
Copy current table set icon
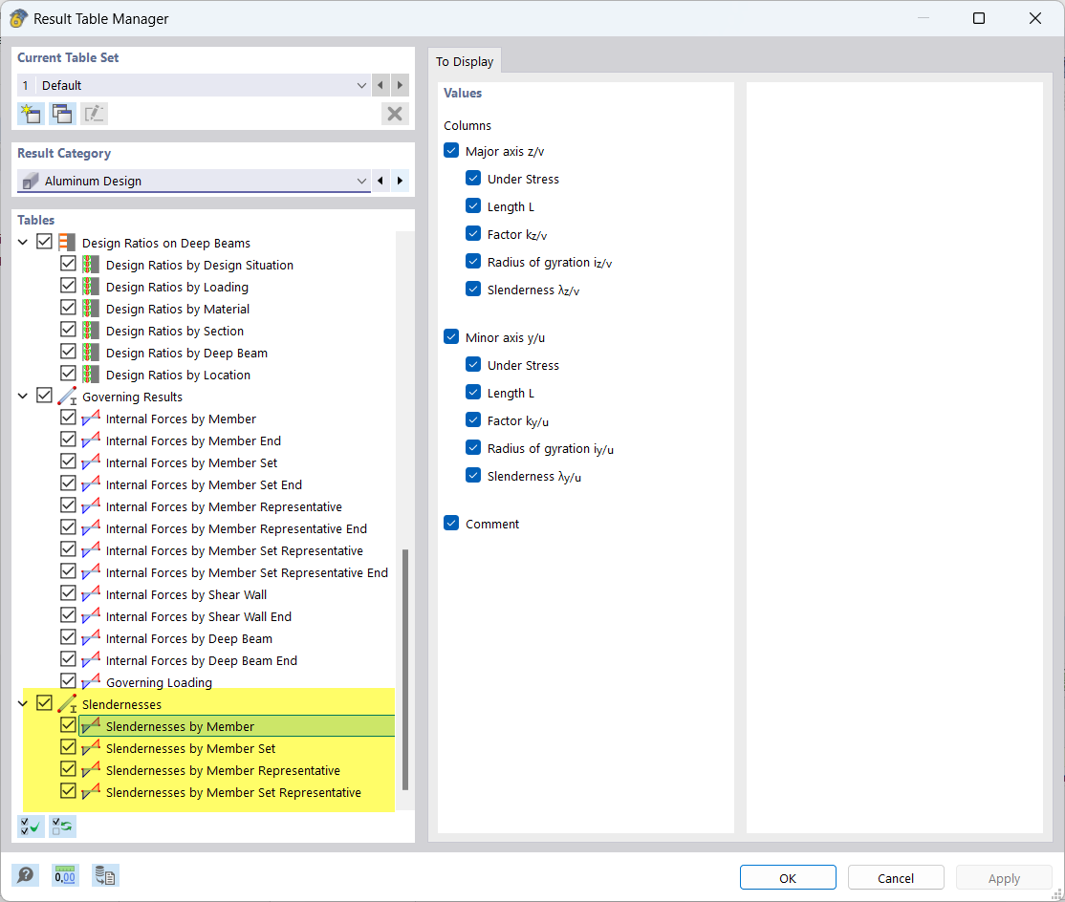tap(62, 114)
